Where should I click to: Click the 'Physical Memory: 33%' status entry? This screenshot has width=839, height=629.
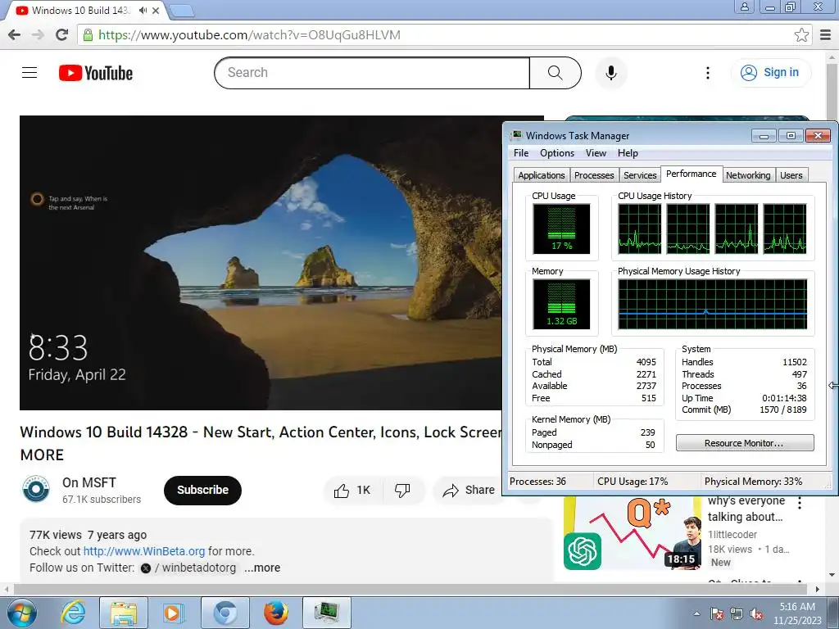point(753,482)
